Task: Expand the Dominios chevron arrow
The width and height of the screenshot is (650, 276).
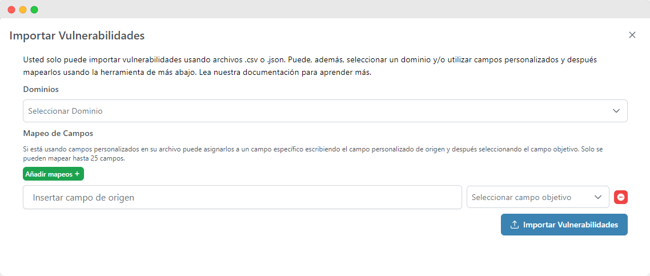Action: click(x=616, y=111)
